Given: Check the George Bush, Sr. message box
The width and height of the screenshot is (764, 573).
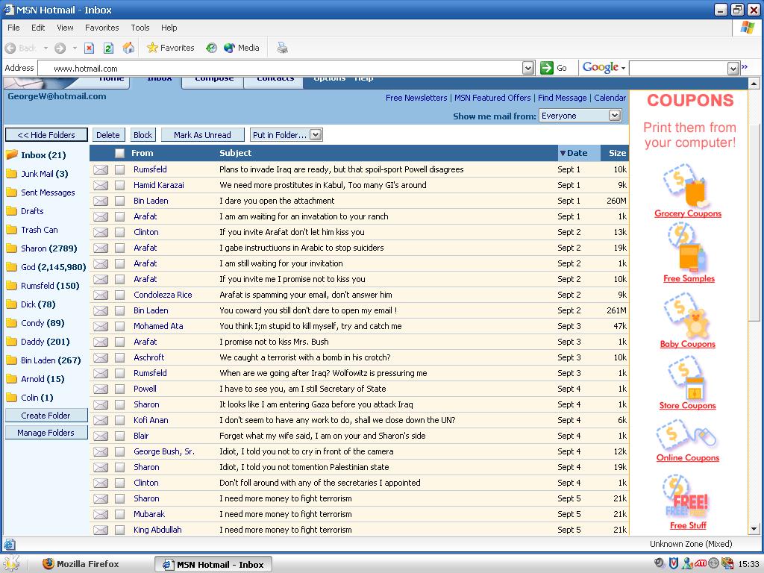Looking at the screenshot, I should [x=119, y=451].
